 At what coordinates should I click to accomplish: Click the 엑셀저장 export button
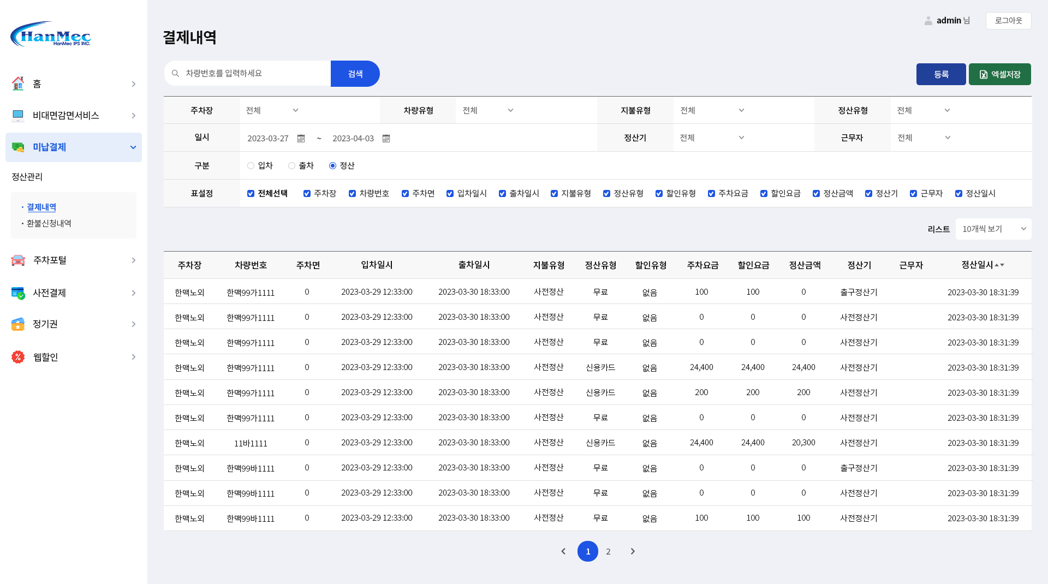[1000, 74]
